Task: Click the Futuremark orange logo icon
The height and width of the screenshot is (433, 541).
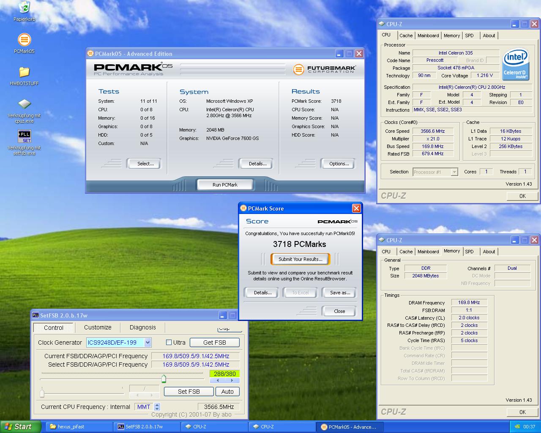Action: pos(298,69)
